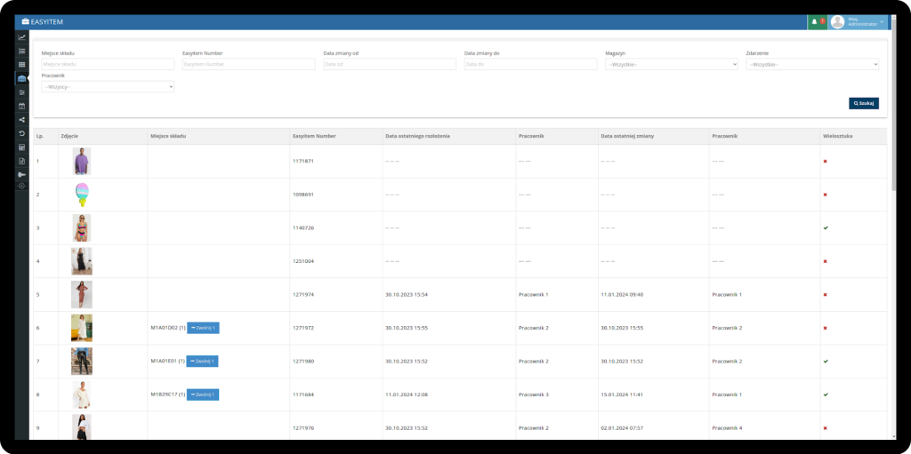The image size is (911, 454).
Task: Select the warehouse icon in the sidebar
Action: click(21, 79)
